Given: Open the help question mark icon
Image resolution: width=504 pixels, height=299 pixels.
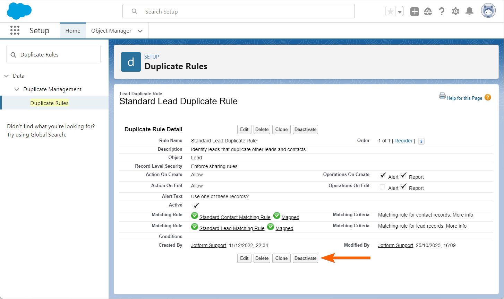Looking at the screenshot, I should pos(442,12).
